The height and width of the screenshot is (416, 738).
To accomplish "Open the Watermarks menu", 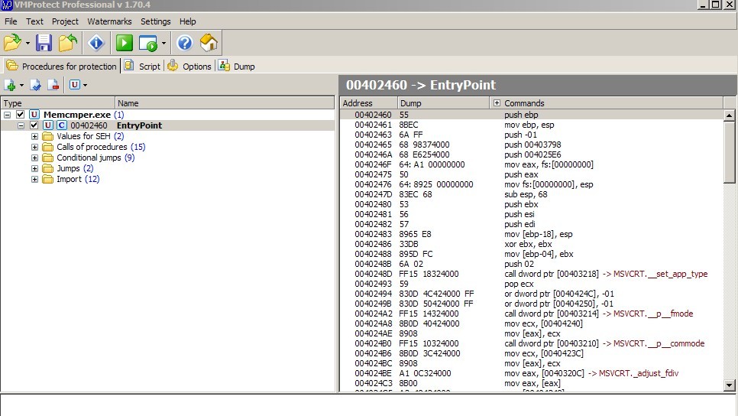I will [109, 21].
